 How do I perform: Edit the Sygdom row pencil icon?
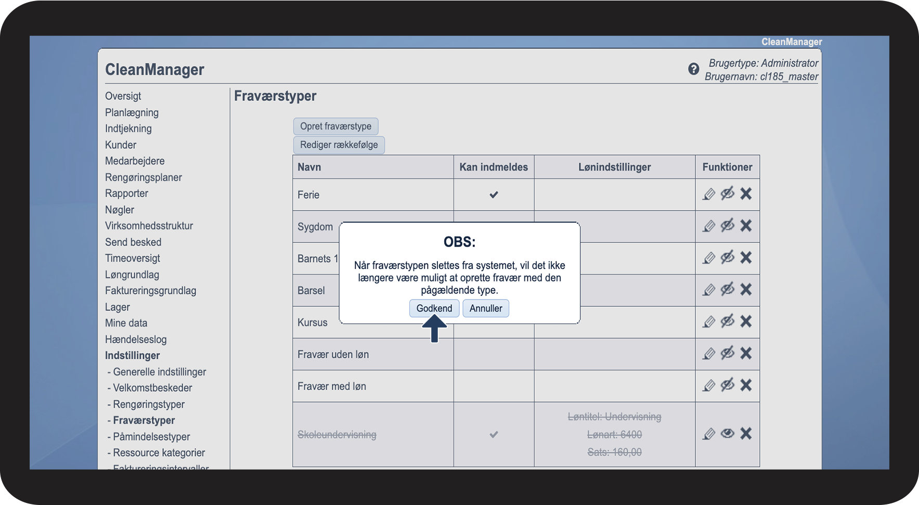(x=709, y=226)
